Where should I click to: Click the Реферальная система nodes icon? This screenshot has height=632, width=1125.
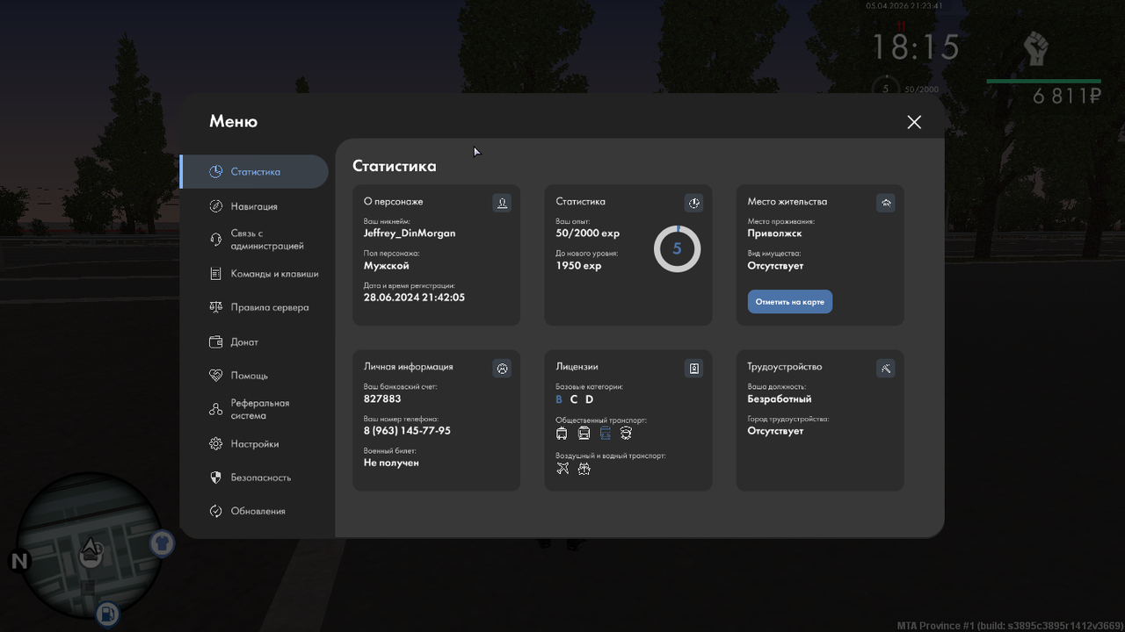coord(216,410)
